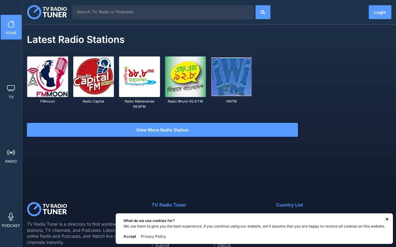Open the Radio Capital station logo
396x247 pixels.
[93, 77]
